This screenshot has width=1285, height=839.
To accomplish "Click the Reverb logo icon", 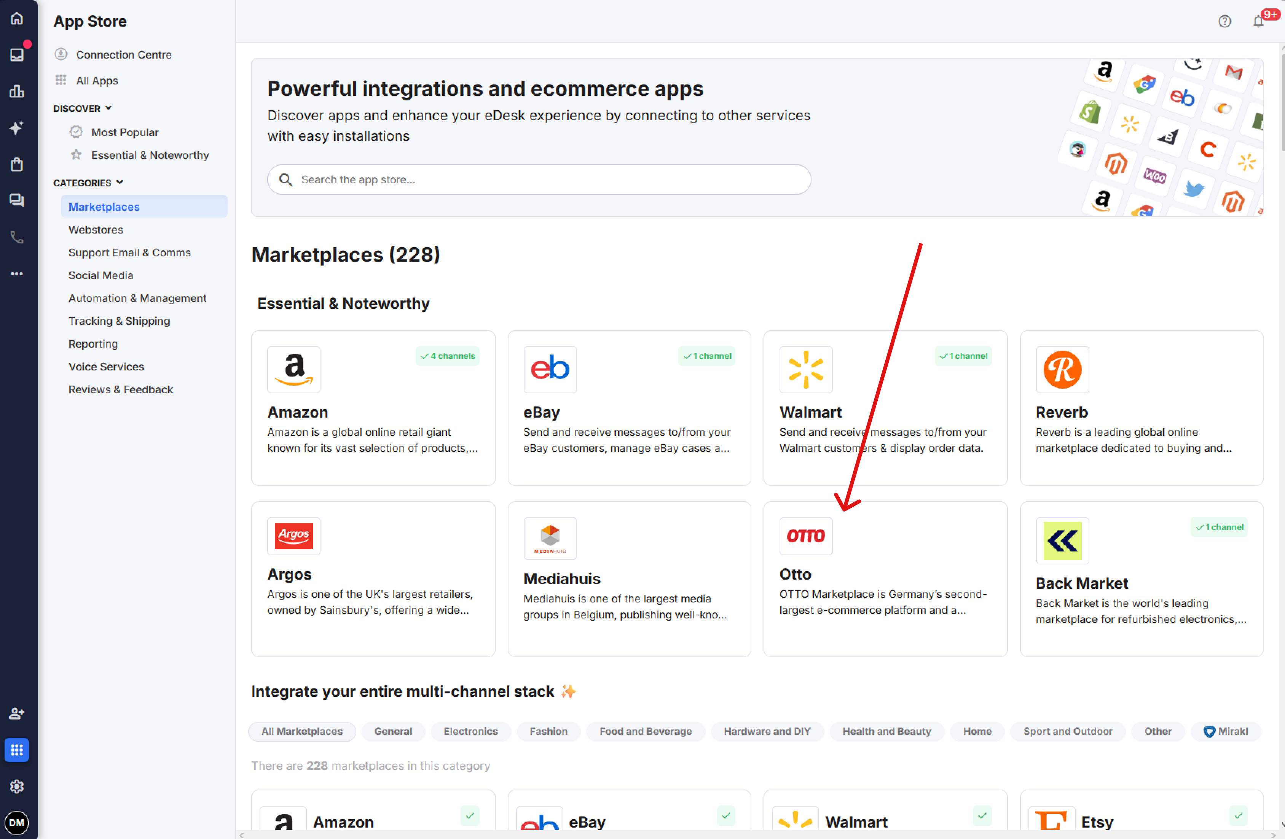I will (x=1062, y=370).
